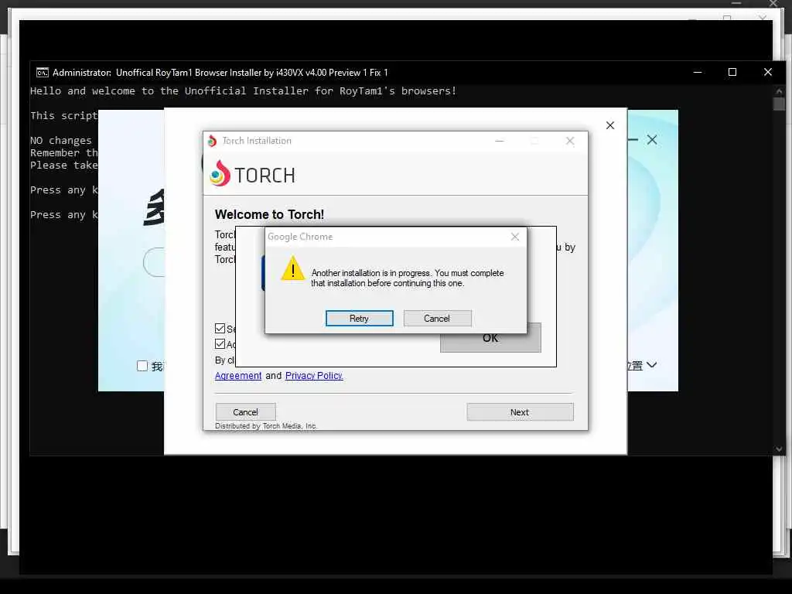Click Next in Torch Installation

click(520, 412)
